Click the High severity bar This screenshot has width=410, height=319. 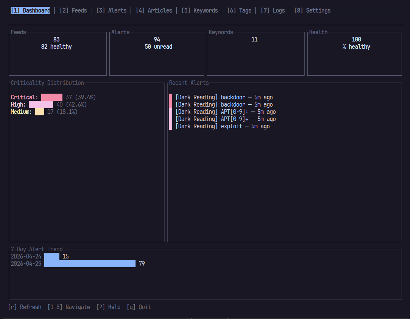(41, 105)
